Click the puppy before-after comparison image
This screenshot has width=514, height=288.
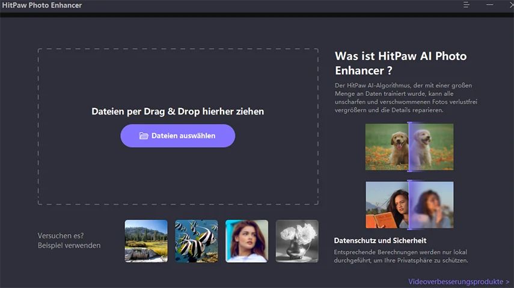[x=409, y=147]
